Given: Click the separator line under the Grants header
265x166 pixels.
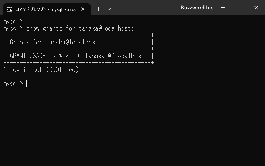Looking at the screenshot, I should pos(79,49).
